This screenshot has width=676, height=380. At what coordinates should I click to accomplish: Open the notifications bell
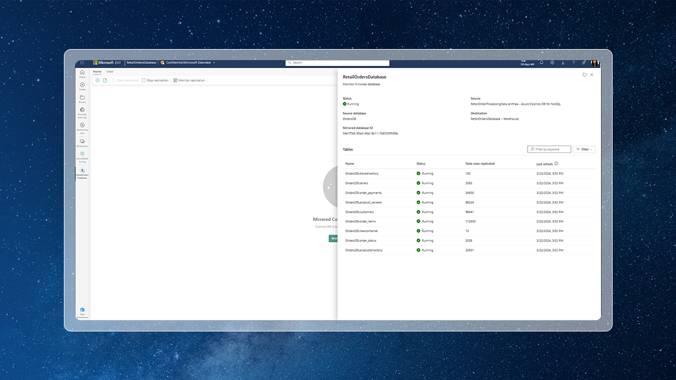click(541, 62)
